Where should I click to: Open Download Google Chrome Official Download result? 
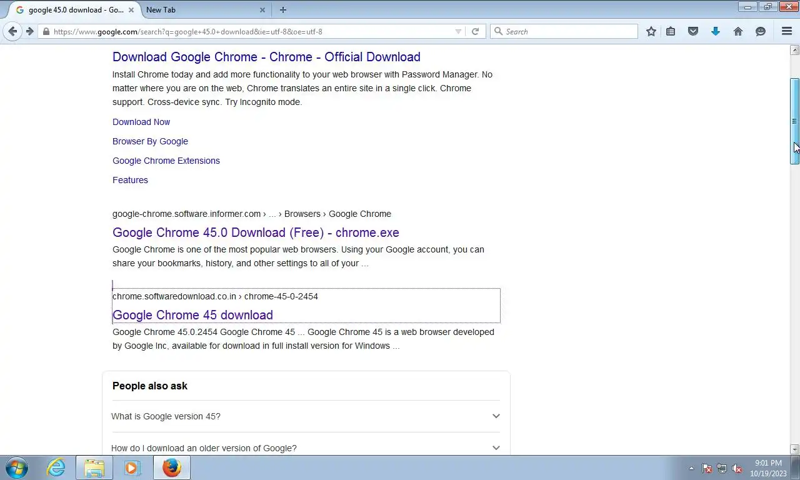pos(266,57)
